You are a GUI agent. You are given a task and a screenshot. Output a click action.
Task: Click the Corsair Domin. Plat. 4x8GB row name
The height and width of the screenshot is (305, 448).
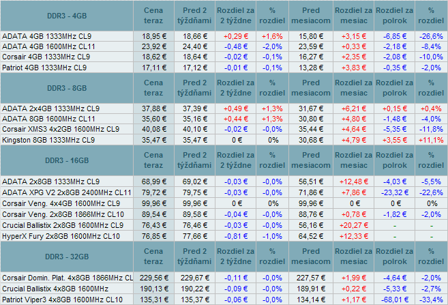tap(68, 278)
